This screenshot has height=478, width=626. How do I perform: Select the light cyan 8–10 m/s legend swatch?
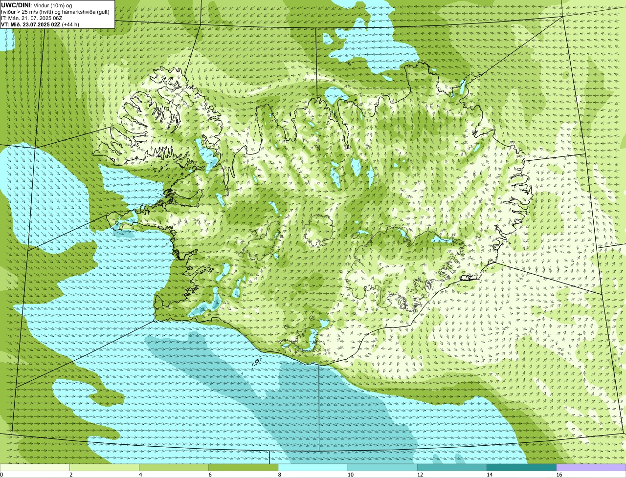(313, 468)
